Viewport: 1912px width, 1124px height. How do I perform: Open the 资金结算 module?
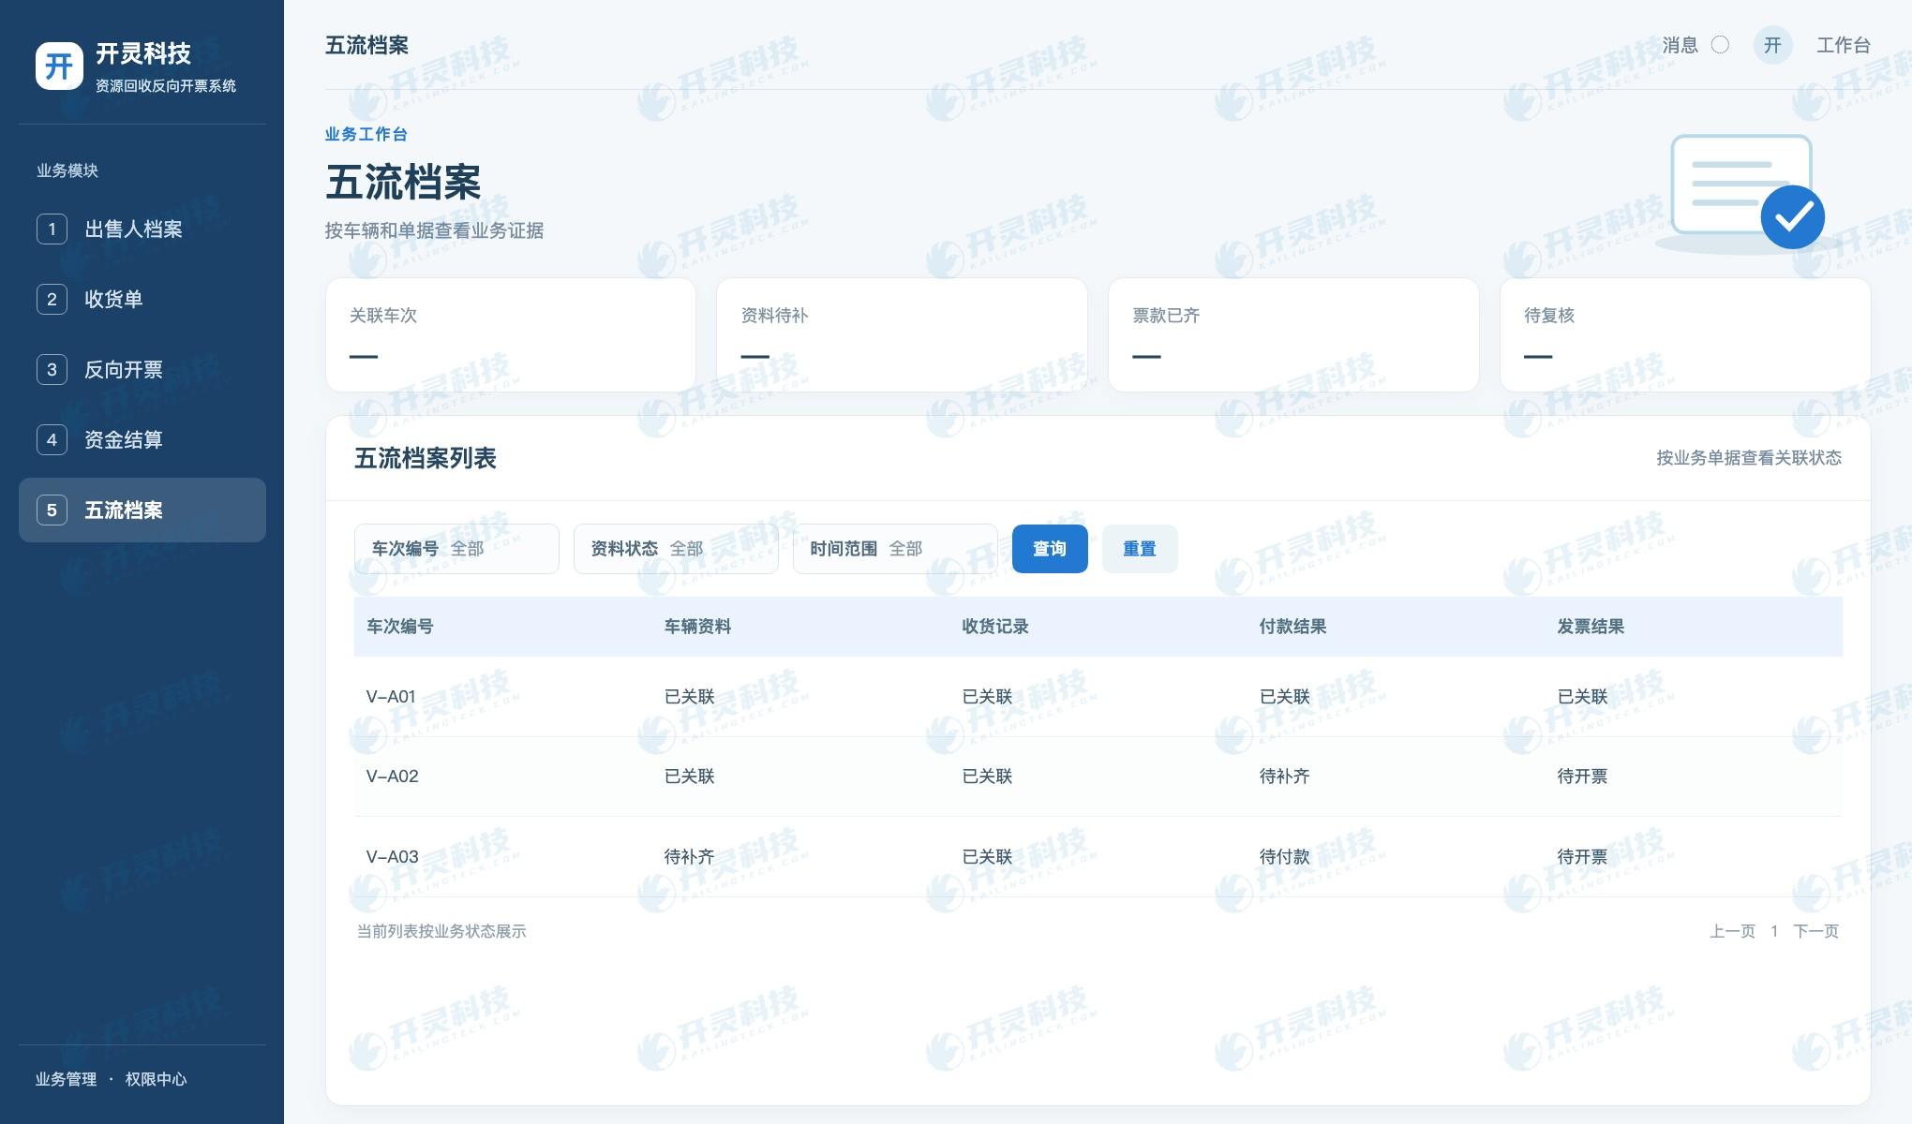coord(142,439)
